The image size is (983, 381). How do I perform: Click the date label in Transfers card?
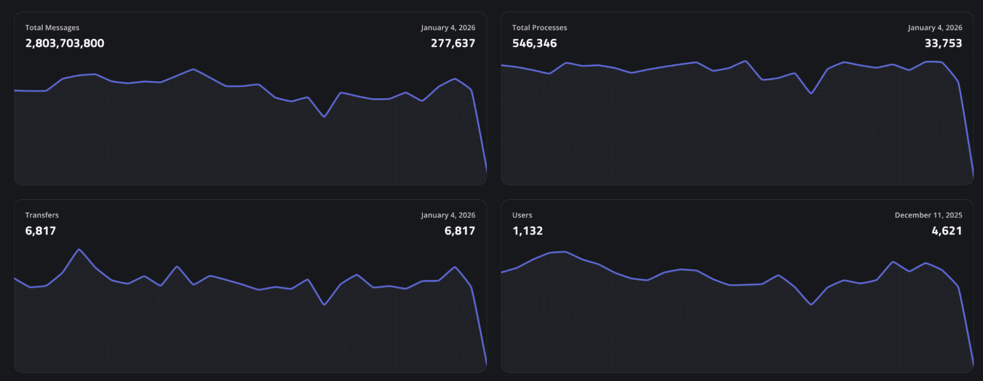tap(447, 215)
